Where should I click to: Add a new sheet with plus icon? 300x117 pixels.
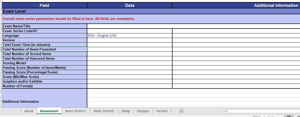pos(181,111)
